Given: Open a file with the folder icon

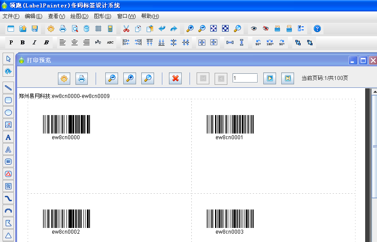Looking at the screenshot, I should pos(23,29).
